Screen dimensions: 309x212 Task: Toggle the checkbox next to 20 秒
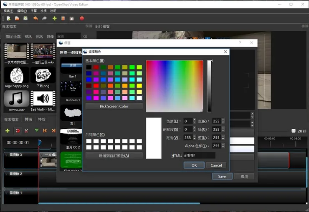294,131
